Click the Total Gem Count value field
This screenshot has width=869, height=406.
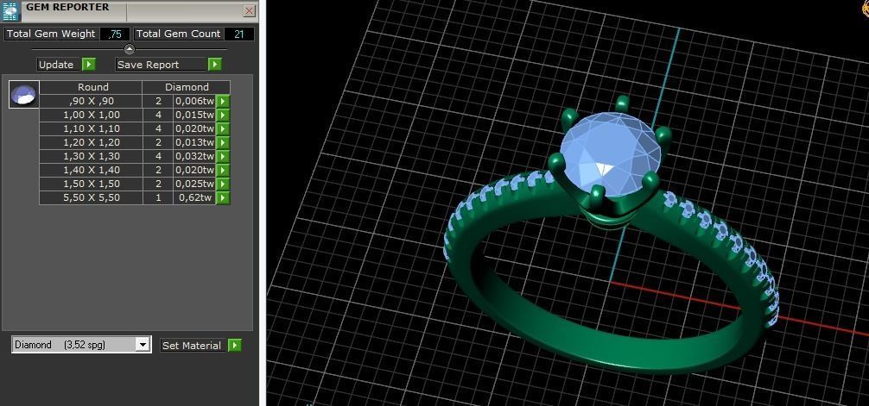[x=239, y=34]
